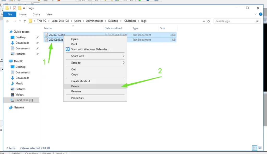Viewport: 267px width, 154px height.
Task: Open the Customize Quick Access Toolbar dropdown
Action: [24, 8]
